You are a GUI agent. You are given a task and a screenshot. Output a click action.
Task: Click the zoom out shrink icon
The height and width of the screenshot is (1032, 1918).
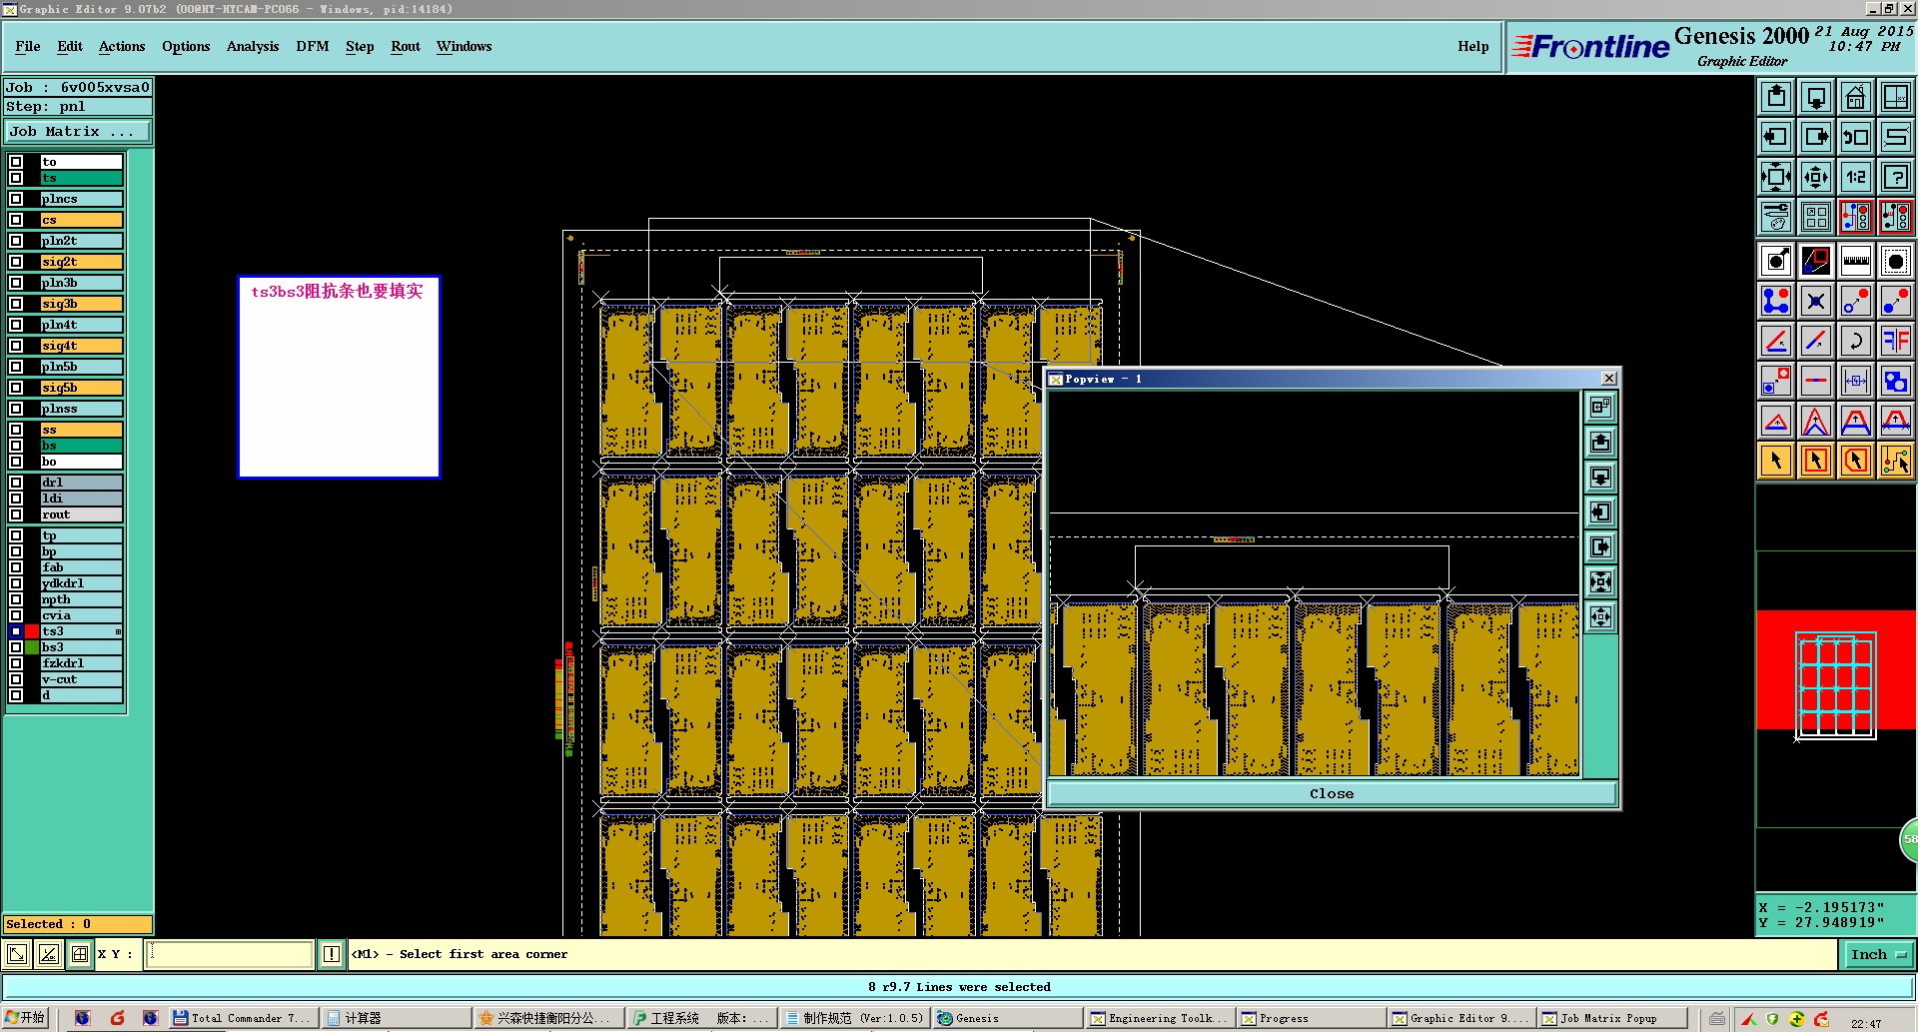pos(1816,177)
